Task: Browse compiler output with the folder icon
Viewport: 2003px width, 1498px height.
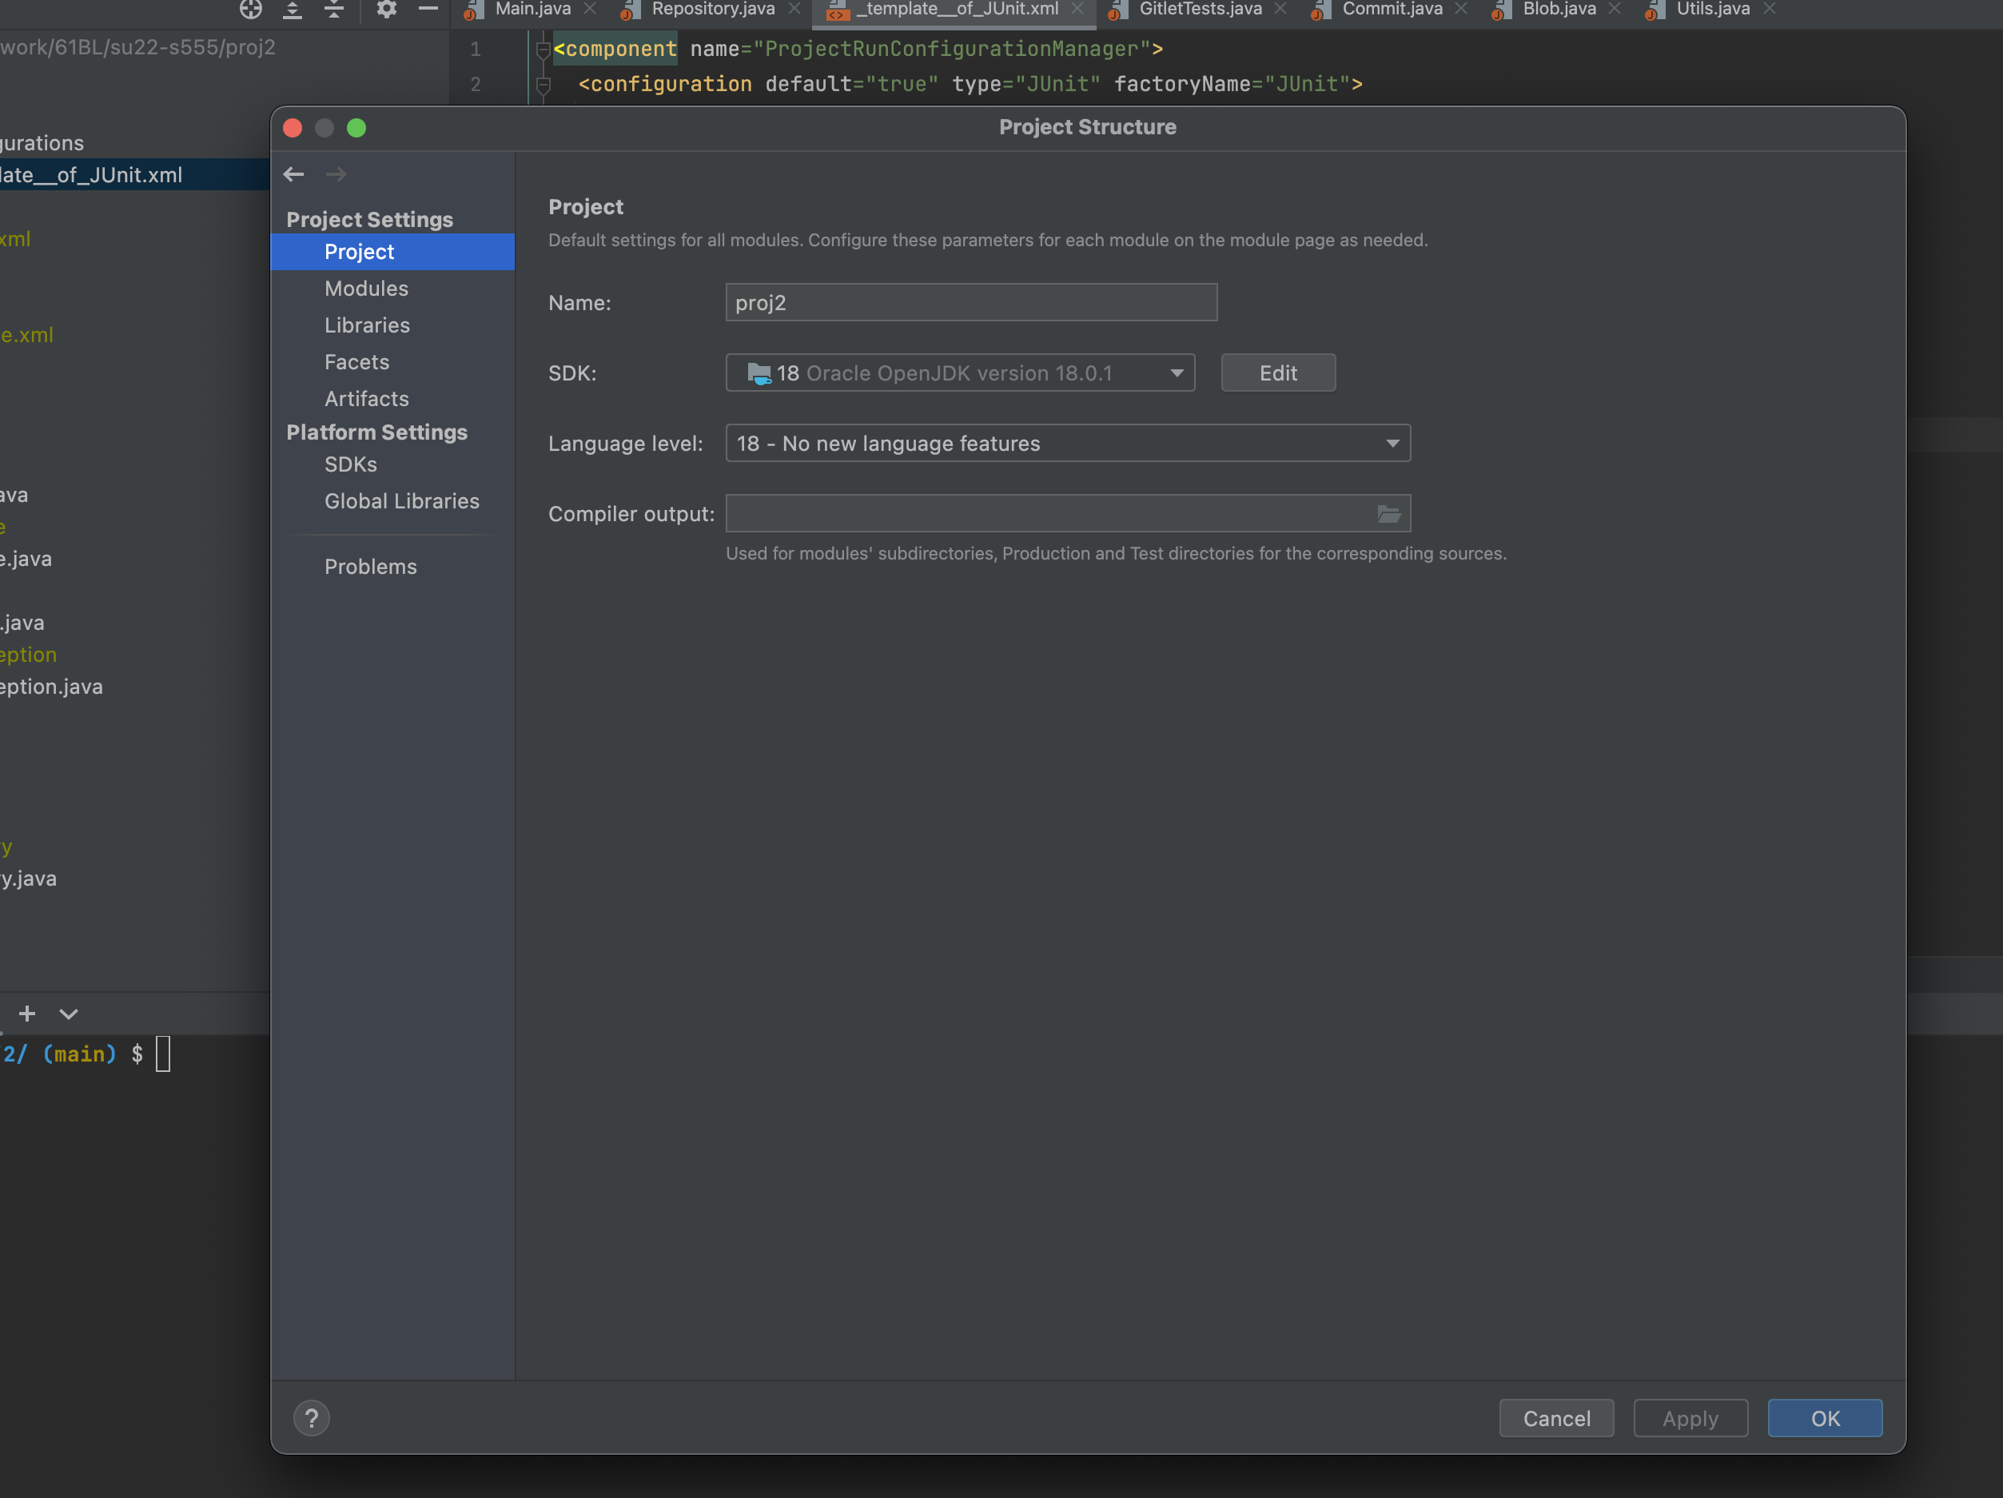Action: tap(1388, 515)
